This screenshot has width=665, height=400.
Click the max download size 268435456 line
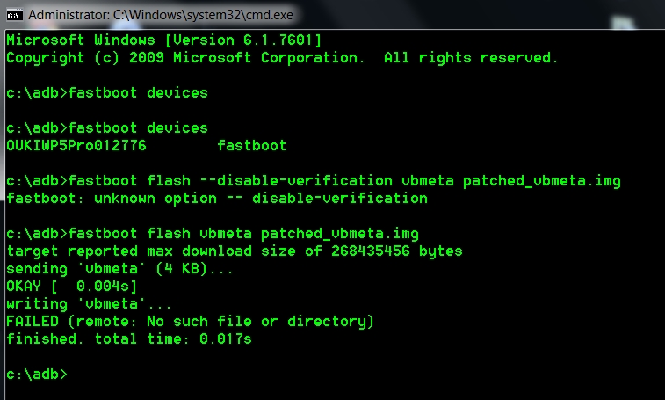point(234,251)
